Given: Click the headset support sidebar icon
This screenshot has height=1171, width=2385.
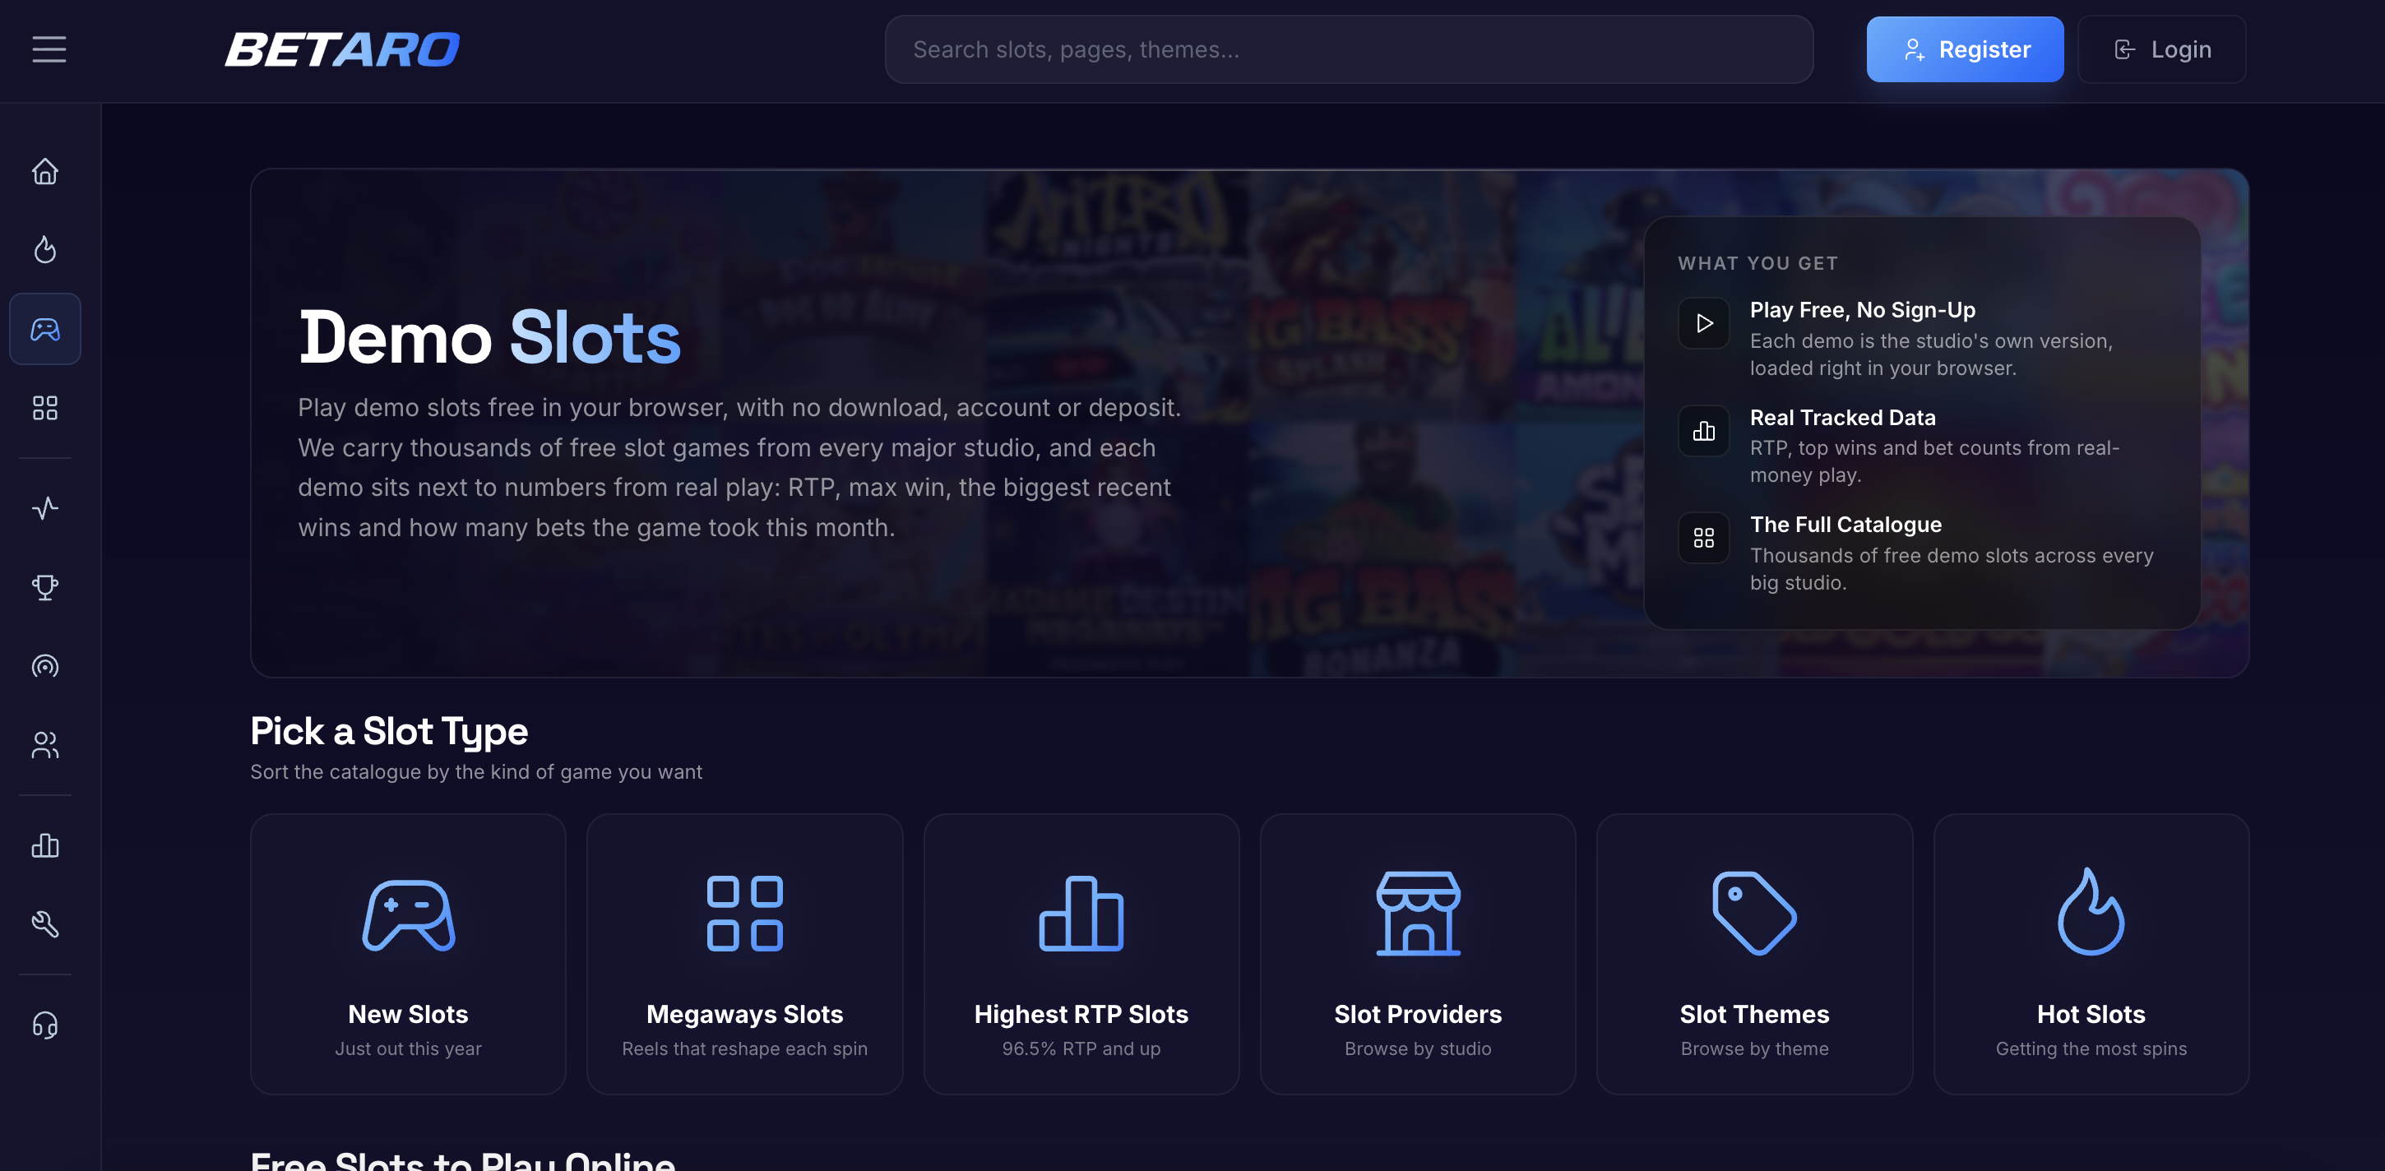Looking at the screenshot, I should [45, 1025].
